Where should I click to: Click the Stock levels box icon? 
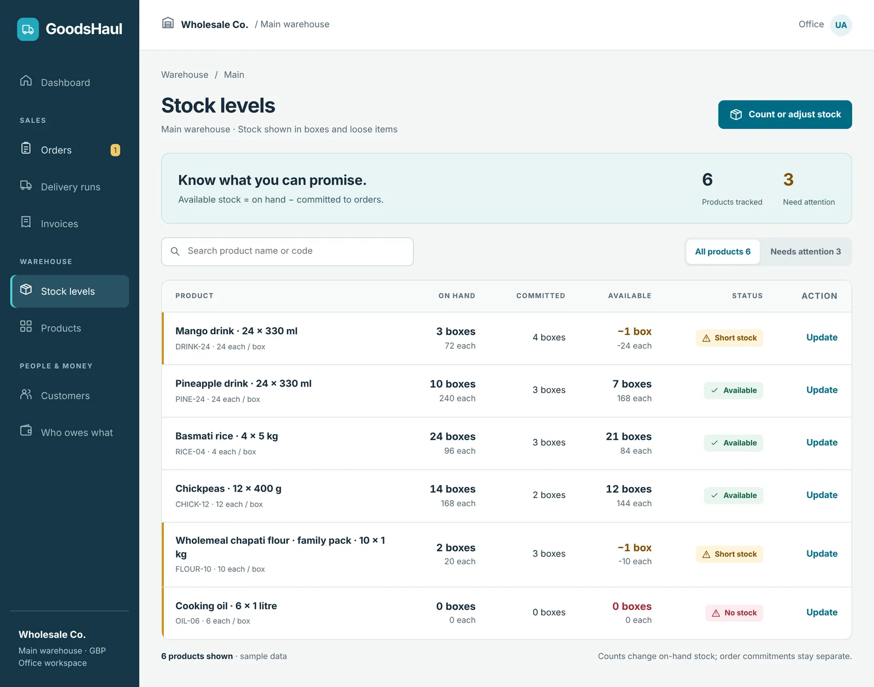(26, 289)
